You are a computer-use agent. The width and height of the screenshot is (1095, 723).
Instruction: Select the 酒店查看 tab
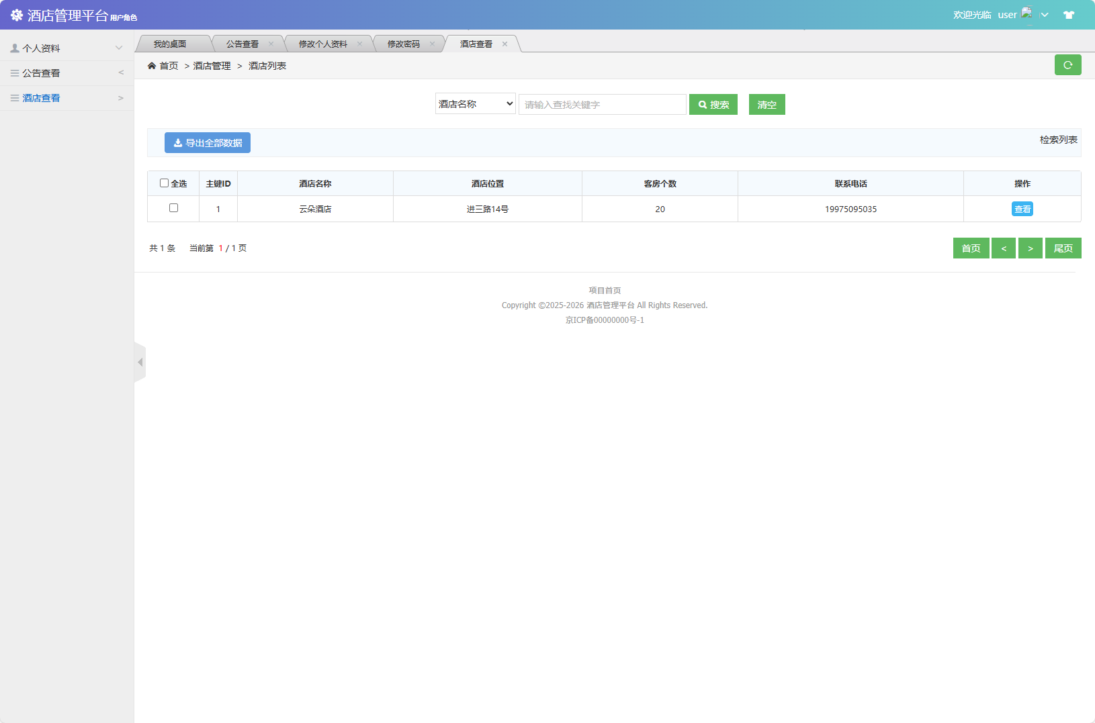pyautogui.click(x=476, y=44)
